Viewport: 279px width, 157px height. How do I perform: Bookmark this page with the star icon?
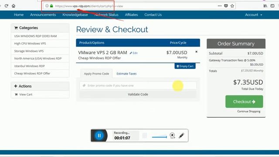click(232, 6)
